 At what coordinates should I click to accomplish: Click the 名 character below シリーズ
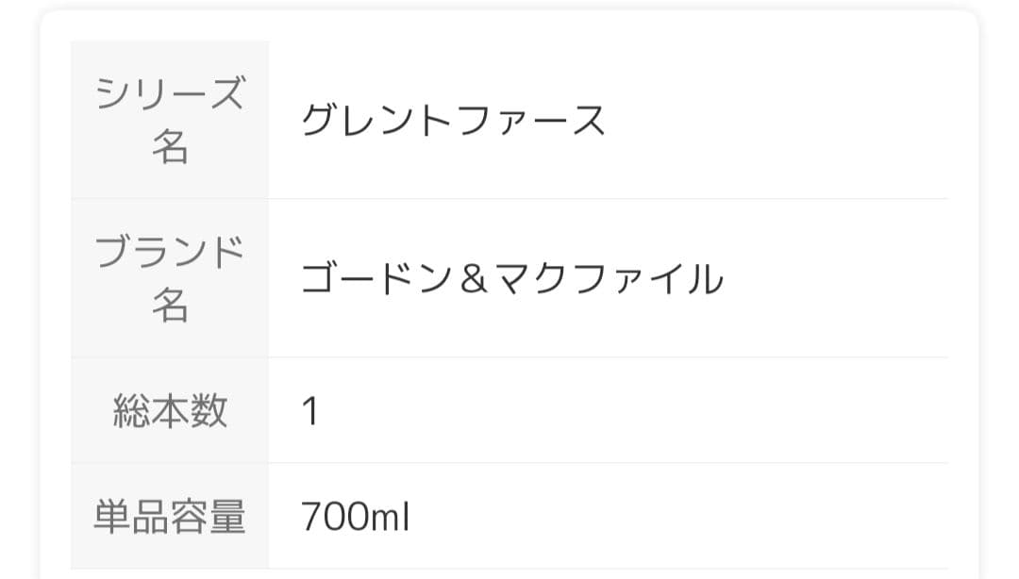(170, 147)
